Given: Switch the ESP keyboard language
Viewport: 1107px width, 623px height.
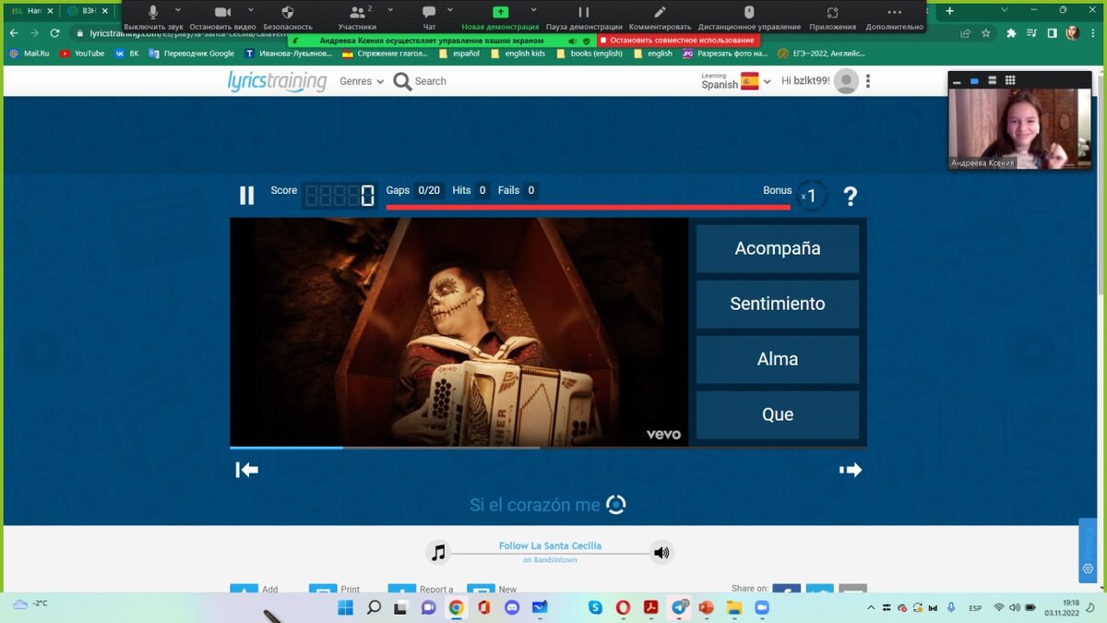Looking at the screenshot, I should (x=975, y=607).
